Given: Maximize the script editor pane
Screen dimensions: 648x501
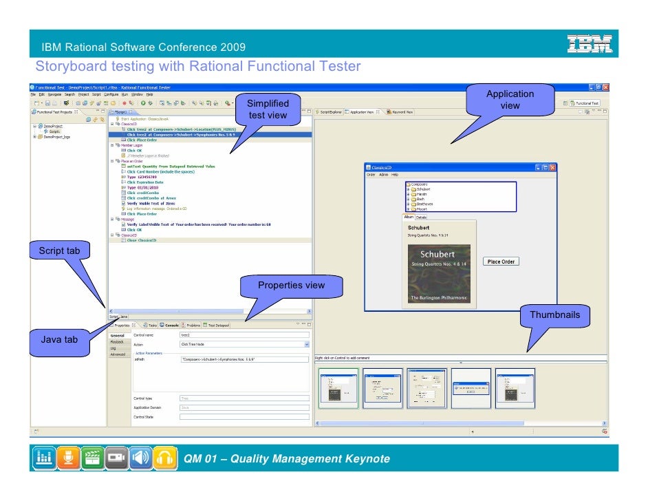Looking at the screenshot, I should (309, 111).
